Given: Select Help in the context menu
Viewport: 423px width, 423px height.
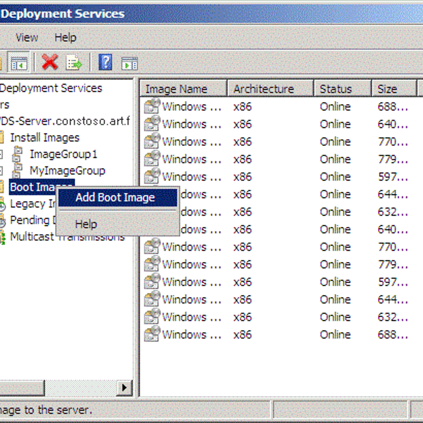Looking at the screenshot, I should pyautogui.click(x=86, y=224).
